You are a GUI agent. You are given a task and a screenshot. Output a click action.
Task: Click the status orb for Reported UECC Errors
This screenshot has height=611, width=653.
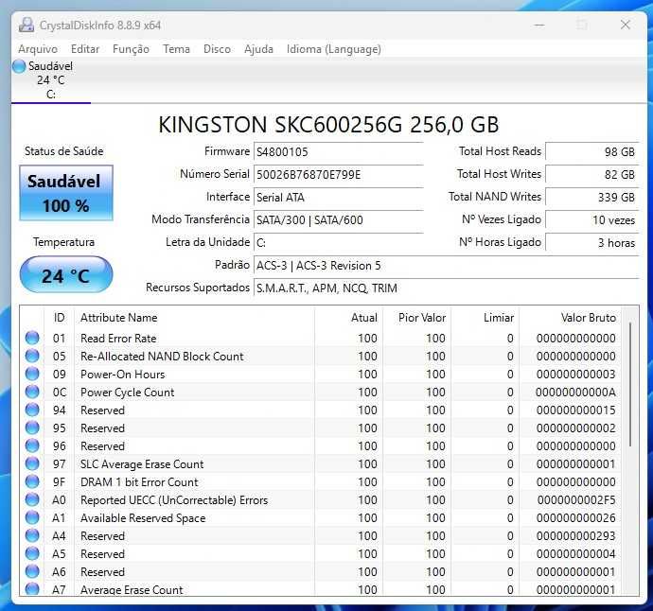[x=32, y=499]
